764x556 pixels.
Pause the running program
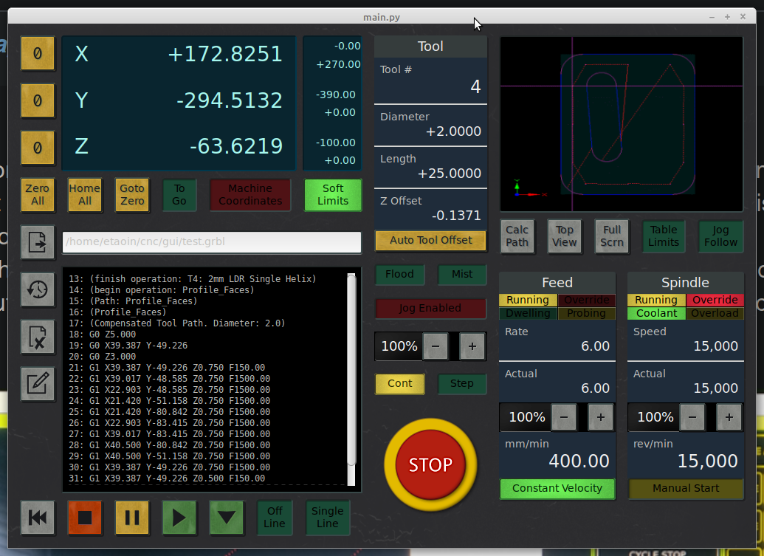[x=132, y=518]
